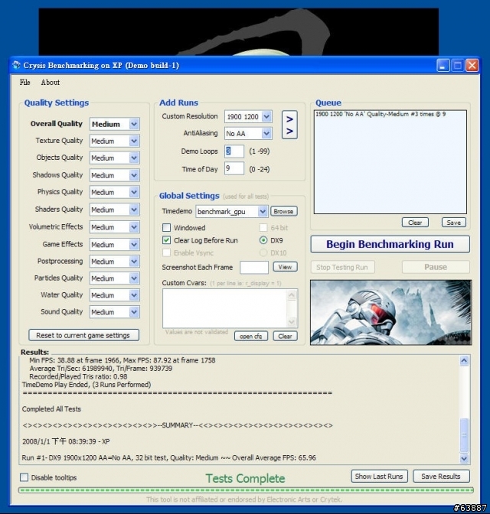
Task: Open Custom Resolution dropdown
Action: [x=249, y=117]
